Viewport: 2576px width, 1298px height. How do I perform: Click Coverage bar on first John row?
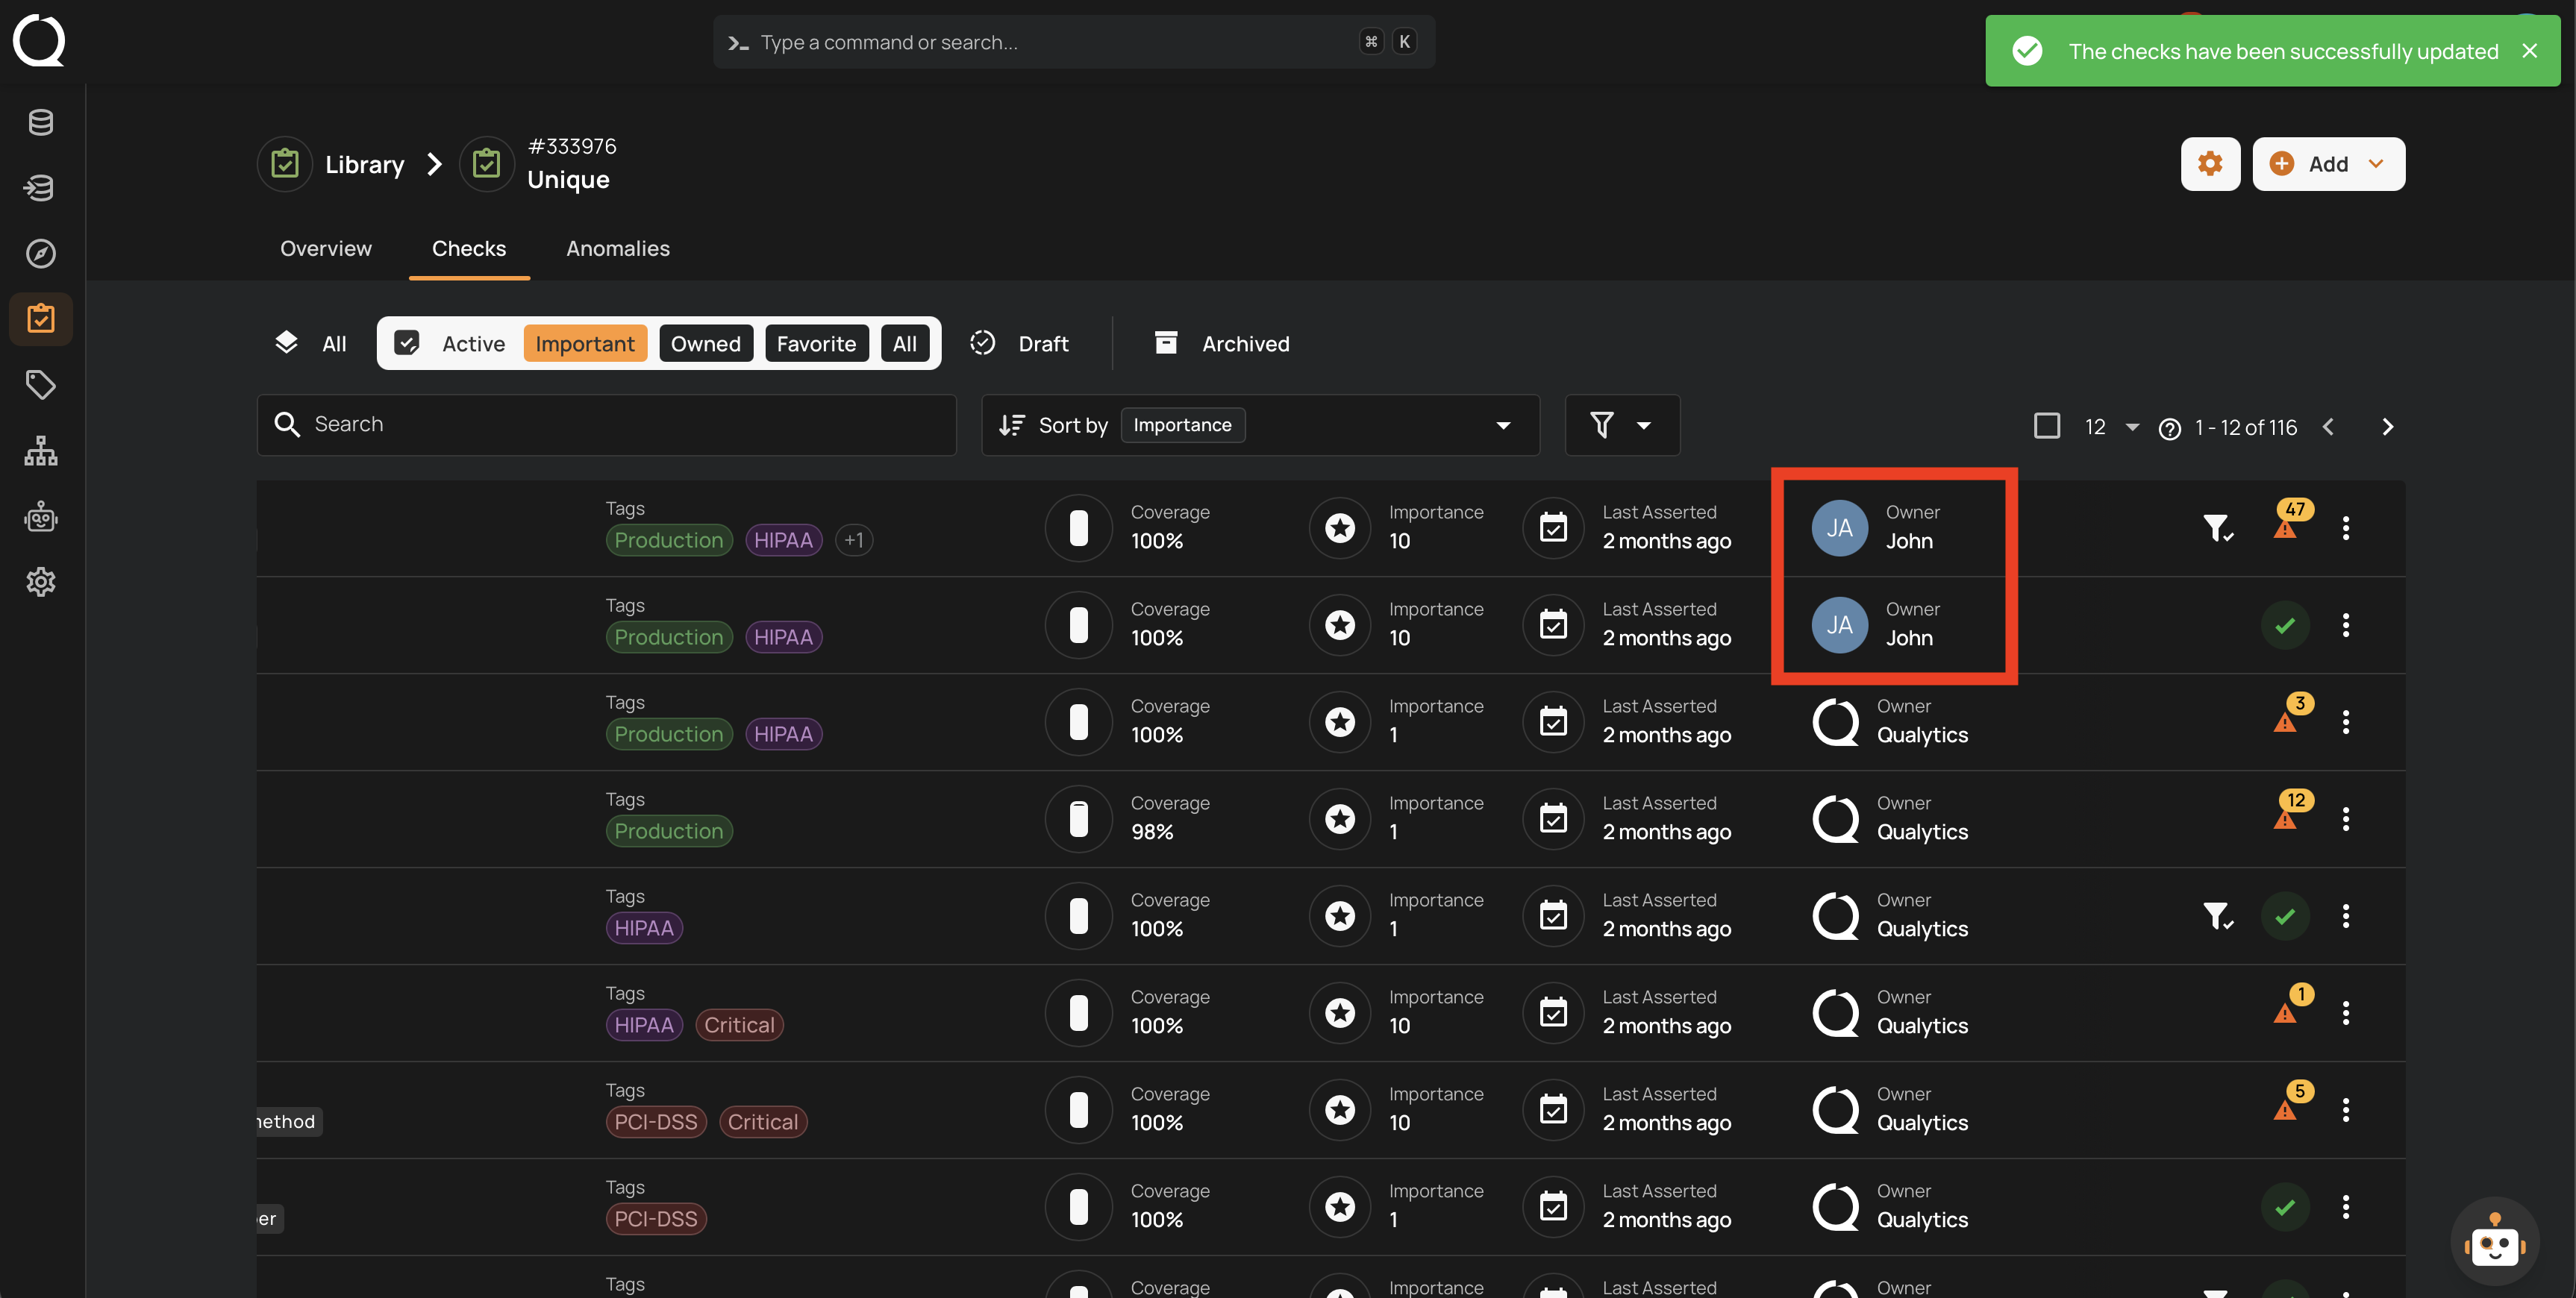1079,528
